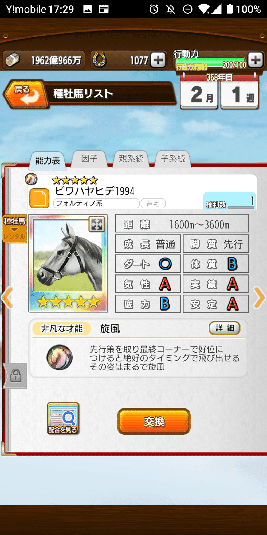Tap the expand icon on horse portrait
Image resolution: width=267 pixels, height=535 pixels.
[x=97, y=224]
